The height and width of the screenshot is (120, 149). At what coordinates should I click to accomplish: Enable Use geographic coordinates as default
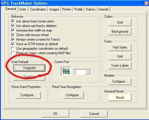13,49
